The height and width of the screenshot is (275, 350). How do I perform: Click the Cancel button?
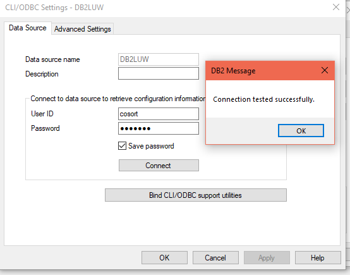215,258
